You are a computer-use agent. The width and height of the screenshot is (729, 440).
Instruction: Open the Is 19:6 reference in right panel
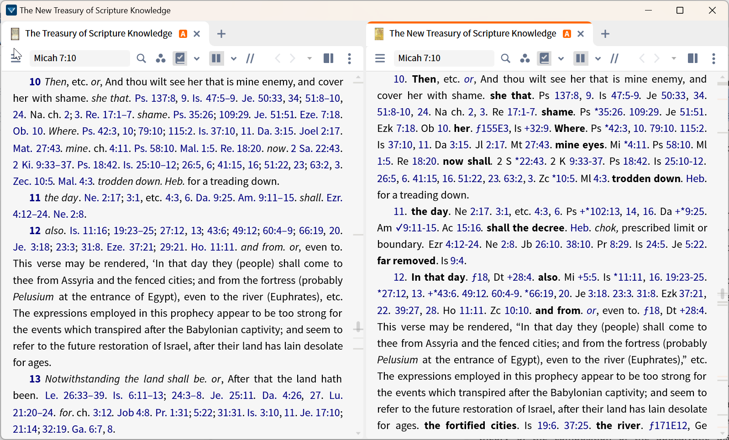547,425
